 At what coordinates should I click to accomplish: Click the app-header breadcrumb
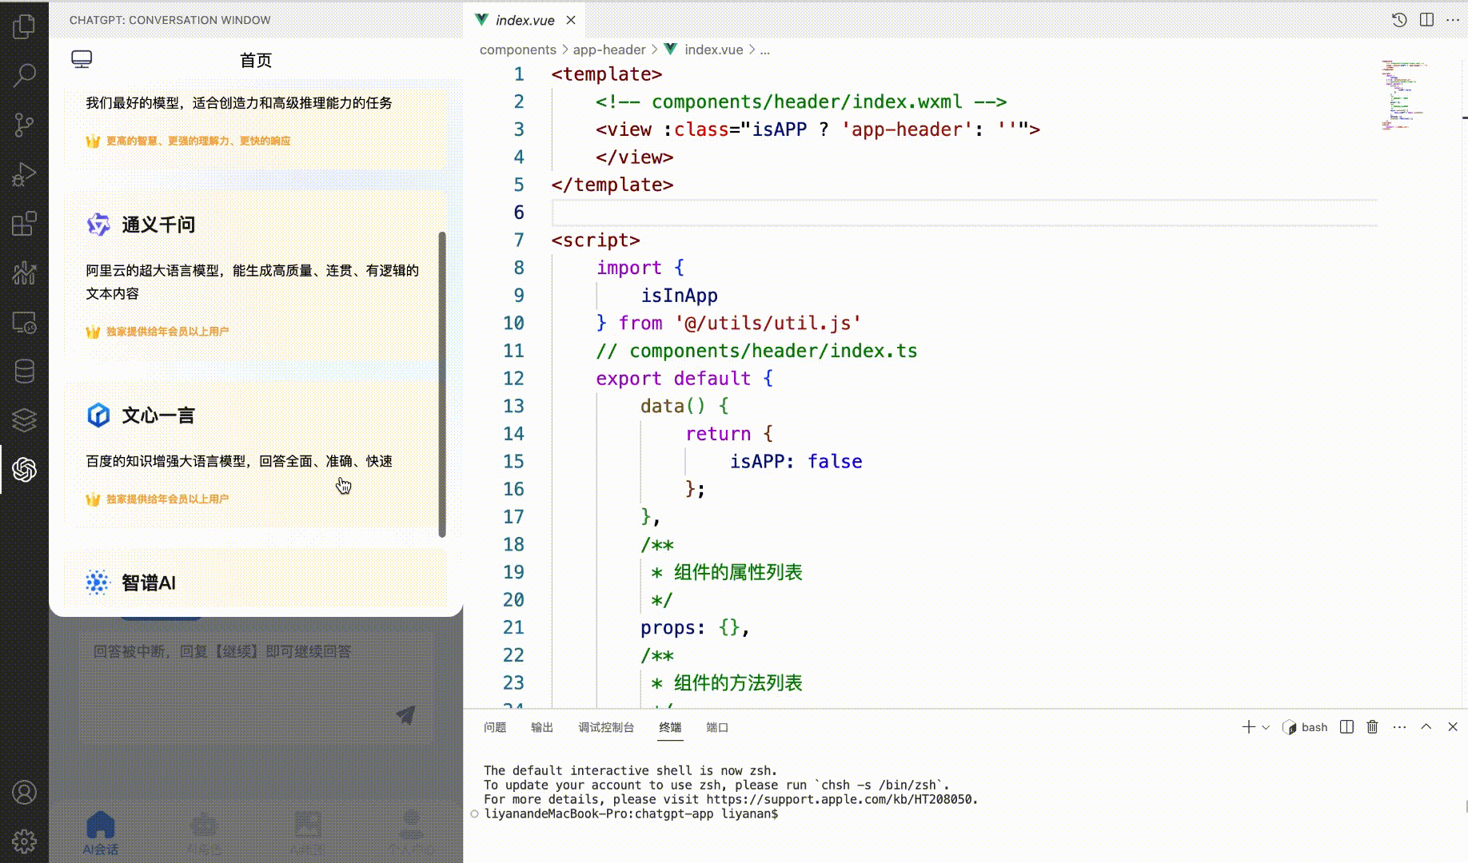coord(608,50)
